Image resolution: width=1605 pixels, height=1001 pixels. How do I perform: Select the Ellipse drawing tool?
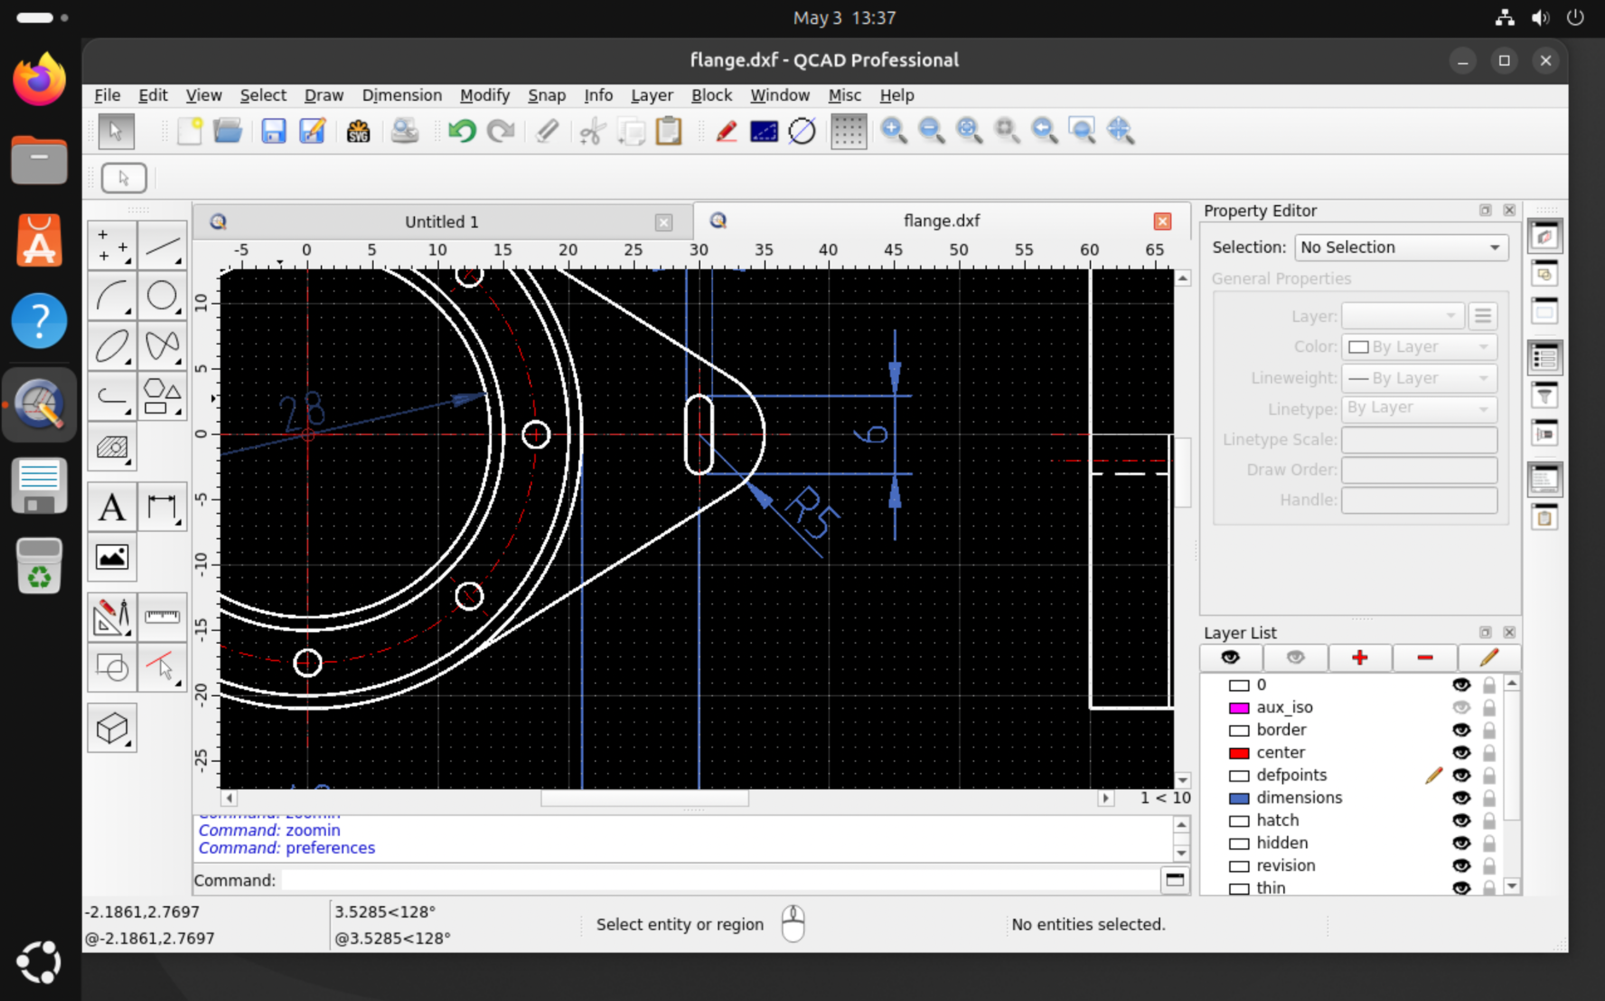click(x=112, y=346)
